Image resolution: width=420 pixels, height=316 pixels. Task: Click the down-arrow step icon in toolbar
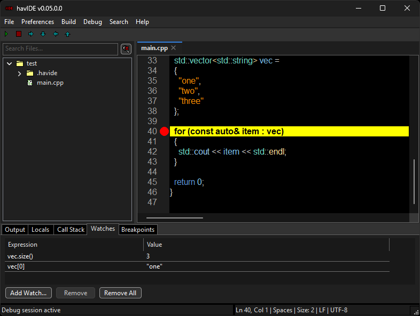[x=43, y=34]
